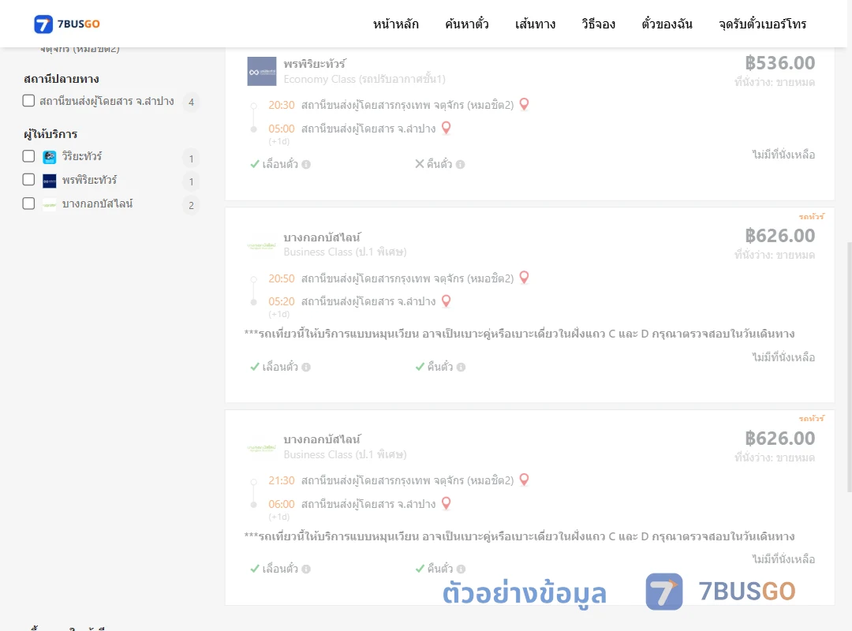The image size is (852, 631).
Task: Check the พรพิริยะทัวร์ operator filter
Action: (x=29, y=180)
